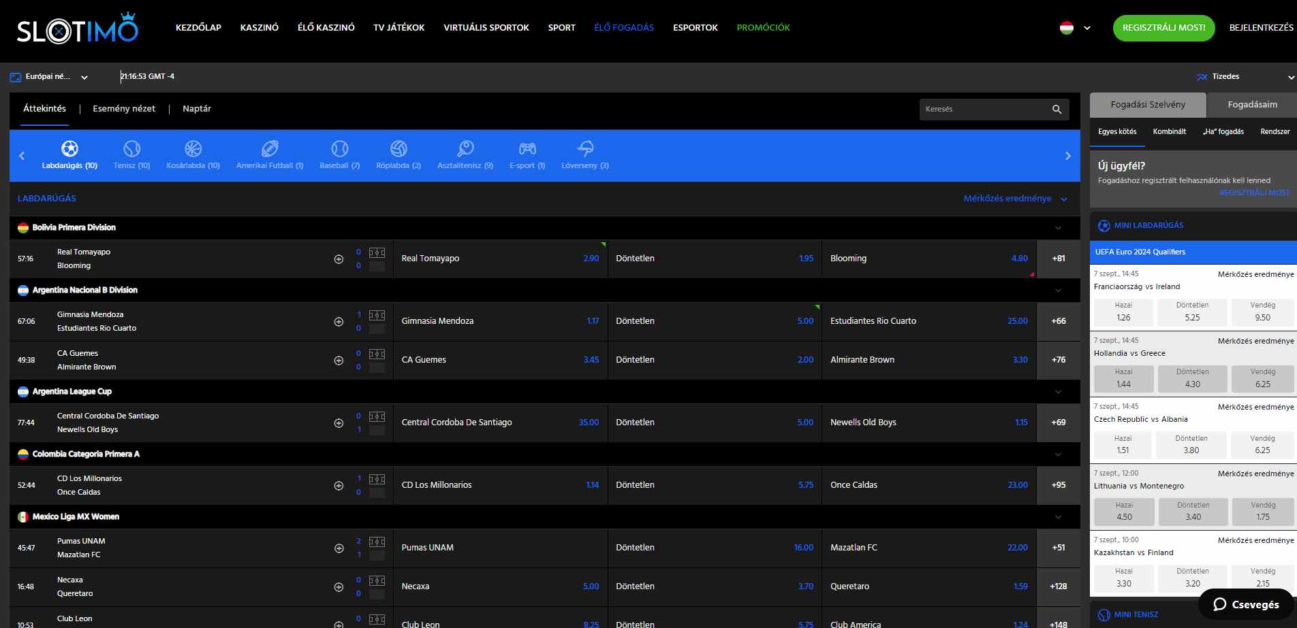
Task: Open the KASZINÓ menu item
Action: 260,28
